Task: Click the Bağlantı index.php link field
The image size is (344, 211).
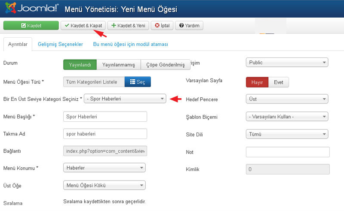Action: 105,151
